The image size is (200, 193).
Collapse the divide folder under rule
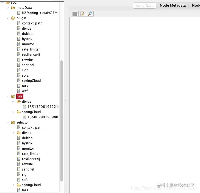click(13, 102)
